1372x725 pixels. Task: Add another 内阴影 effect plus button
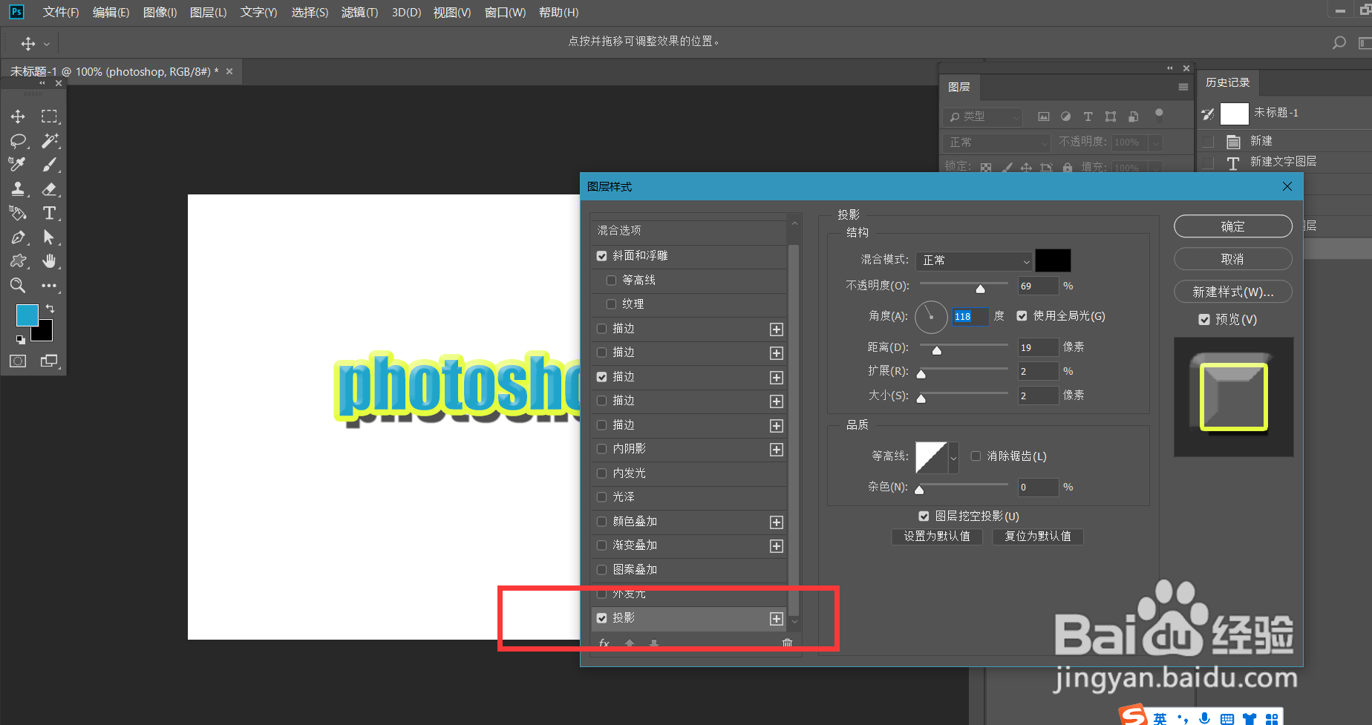tap(777, 450)
